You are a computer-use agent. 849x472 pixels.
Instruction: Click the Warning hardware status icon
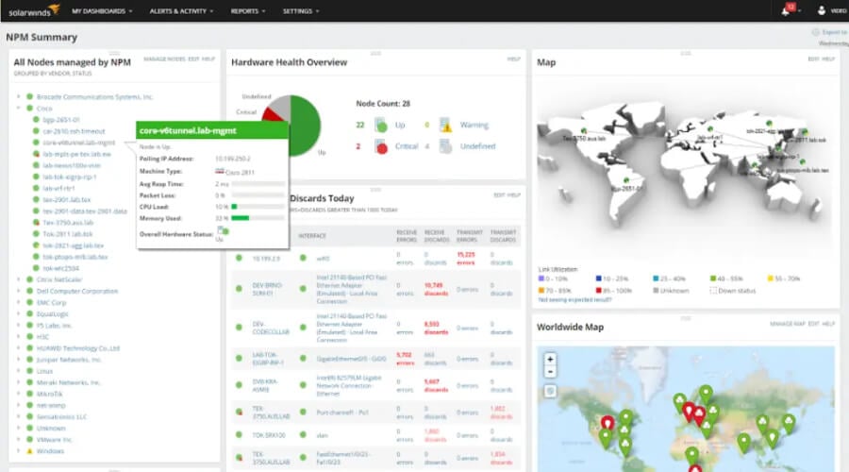[x=445, y=126]
